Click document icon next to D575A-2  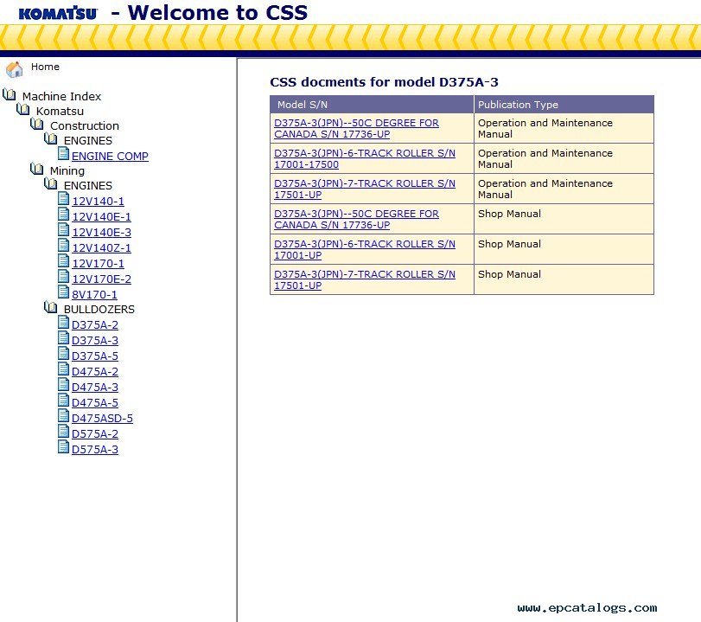click(64, 432)
